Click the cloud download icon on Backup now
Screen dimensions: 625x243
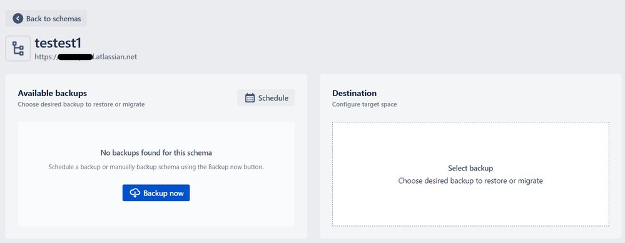pyautogui.click(x=135, y=193)
